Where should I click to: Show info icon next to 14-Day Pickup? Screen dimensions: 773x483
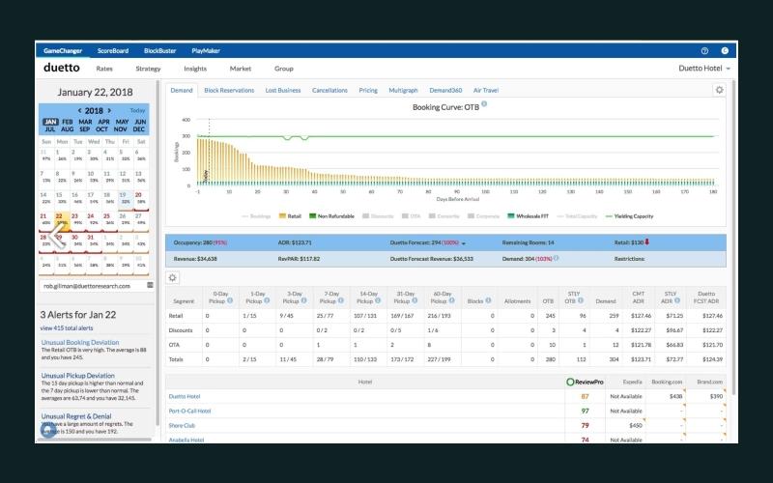378,300
